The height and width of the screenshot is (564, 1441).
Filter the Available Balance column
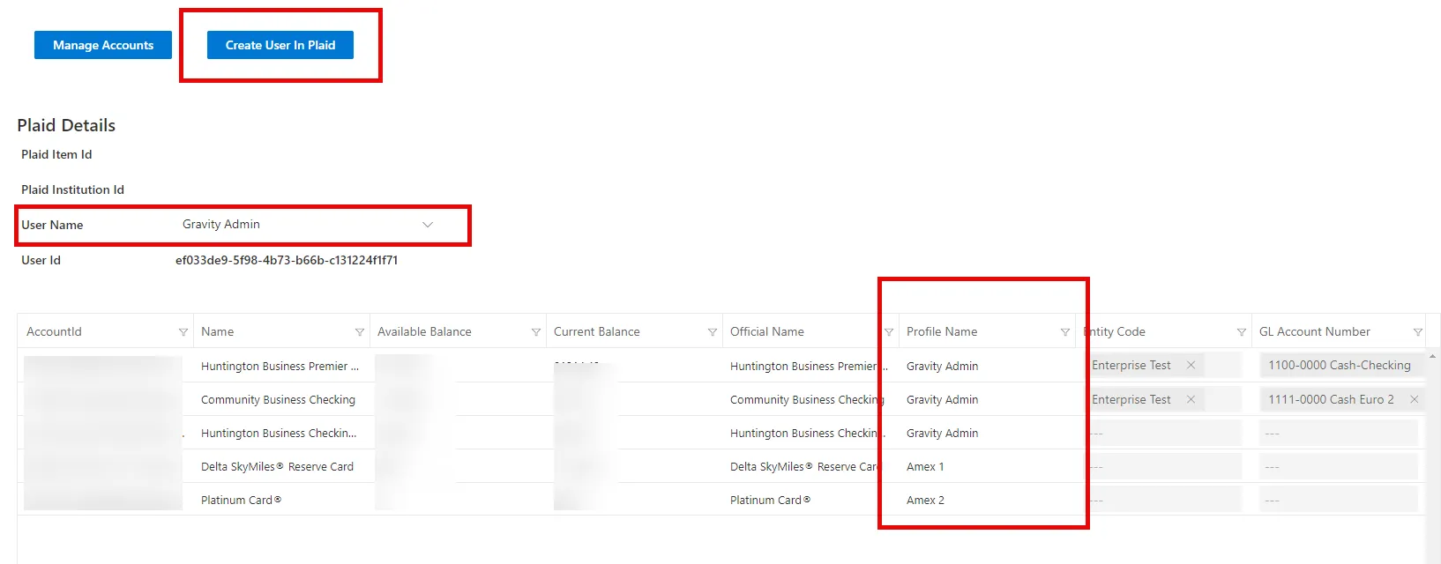tap(536, 332)
